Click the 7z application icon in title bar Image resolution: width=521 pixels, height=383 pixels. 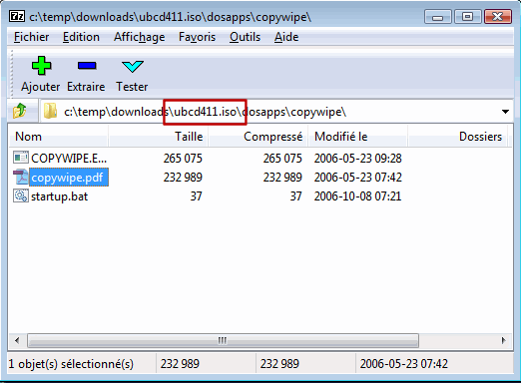click(x=16, y=16)
